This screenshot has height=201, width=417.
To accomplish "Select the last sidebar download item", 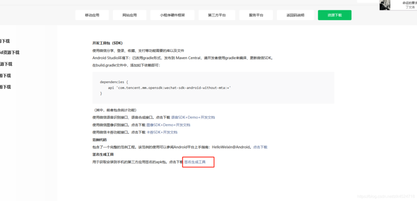I will tap(5, 87).
